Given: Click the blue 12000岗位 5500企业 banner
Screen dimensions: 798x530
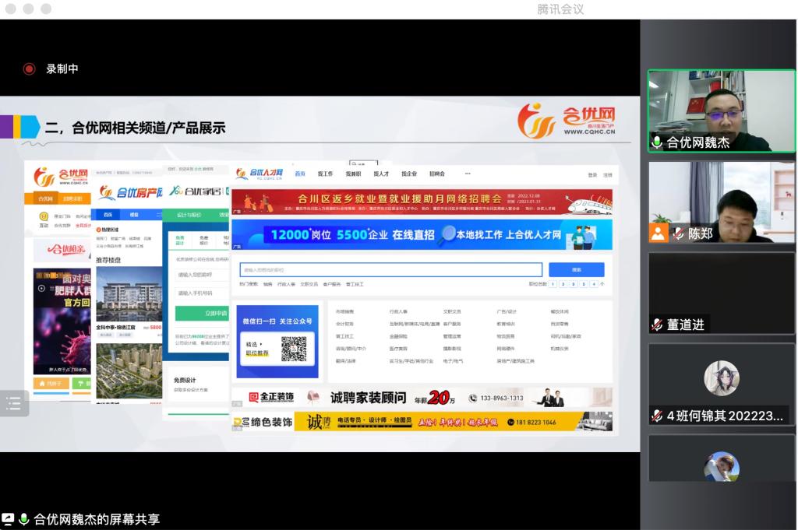Looking at the screenshot, I should pos(422,235).
